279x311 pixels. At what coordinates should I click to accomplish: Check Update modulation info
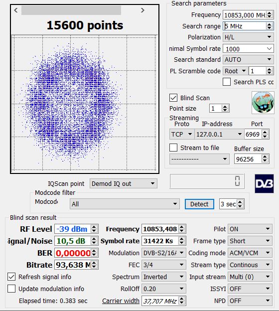point(11,289)
